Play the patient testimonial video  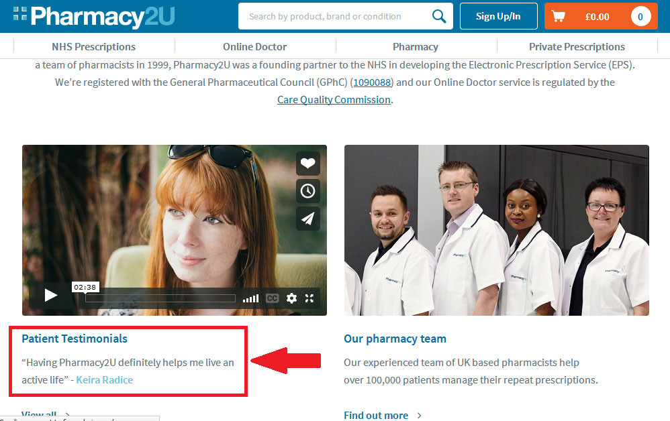[51, 295]
